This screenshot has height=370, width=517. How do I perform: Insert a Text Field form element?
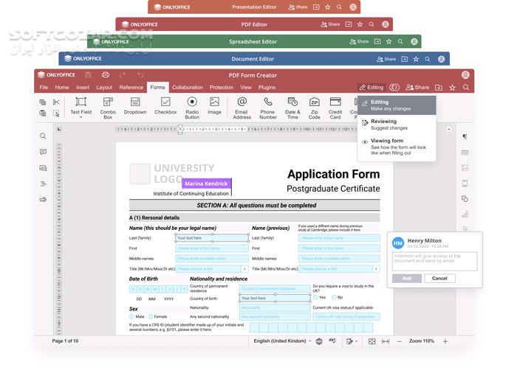pyautogui.click(x=81, y=106)
